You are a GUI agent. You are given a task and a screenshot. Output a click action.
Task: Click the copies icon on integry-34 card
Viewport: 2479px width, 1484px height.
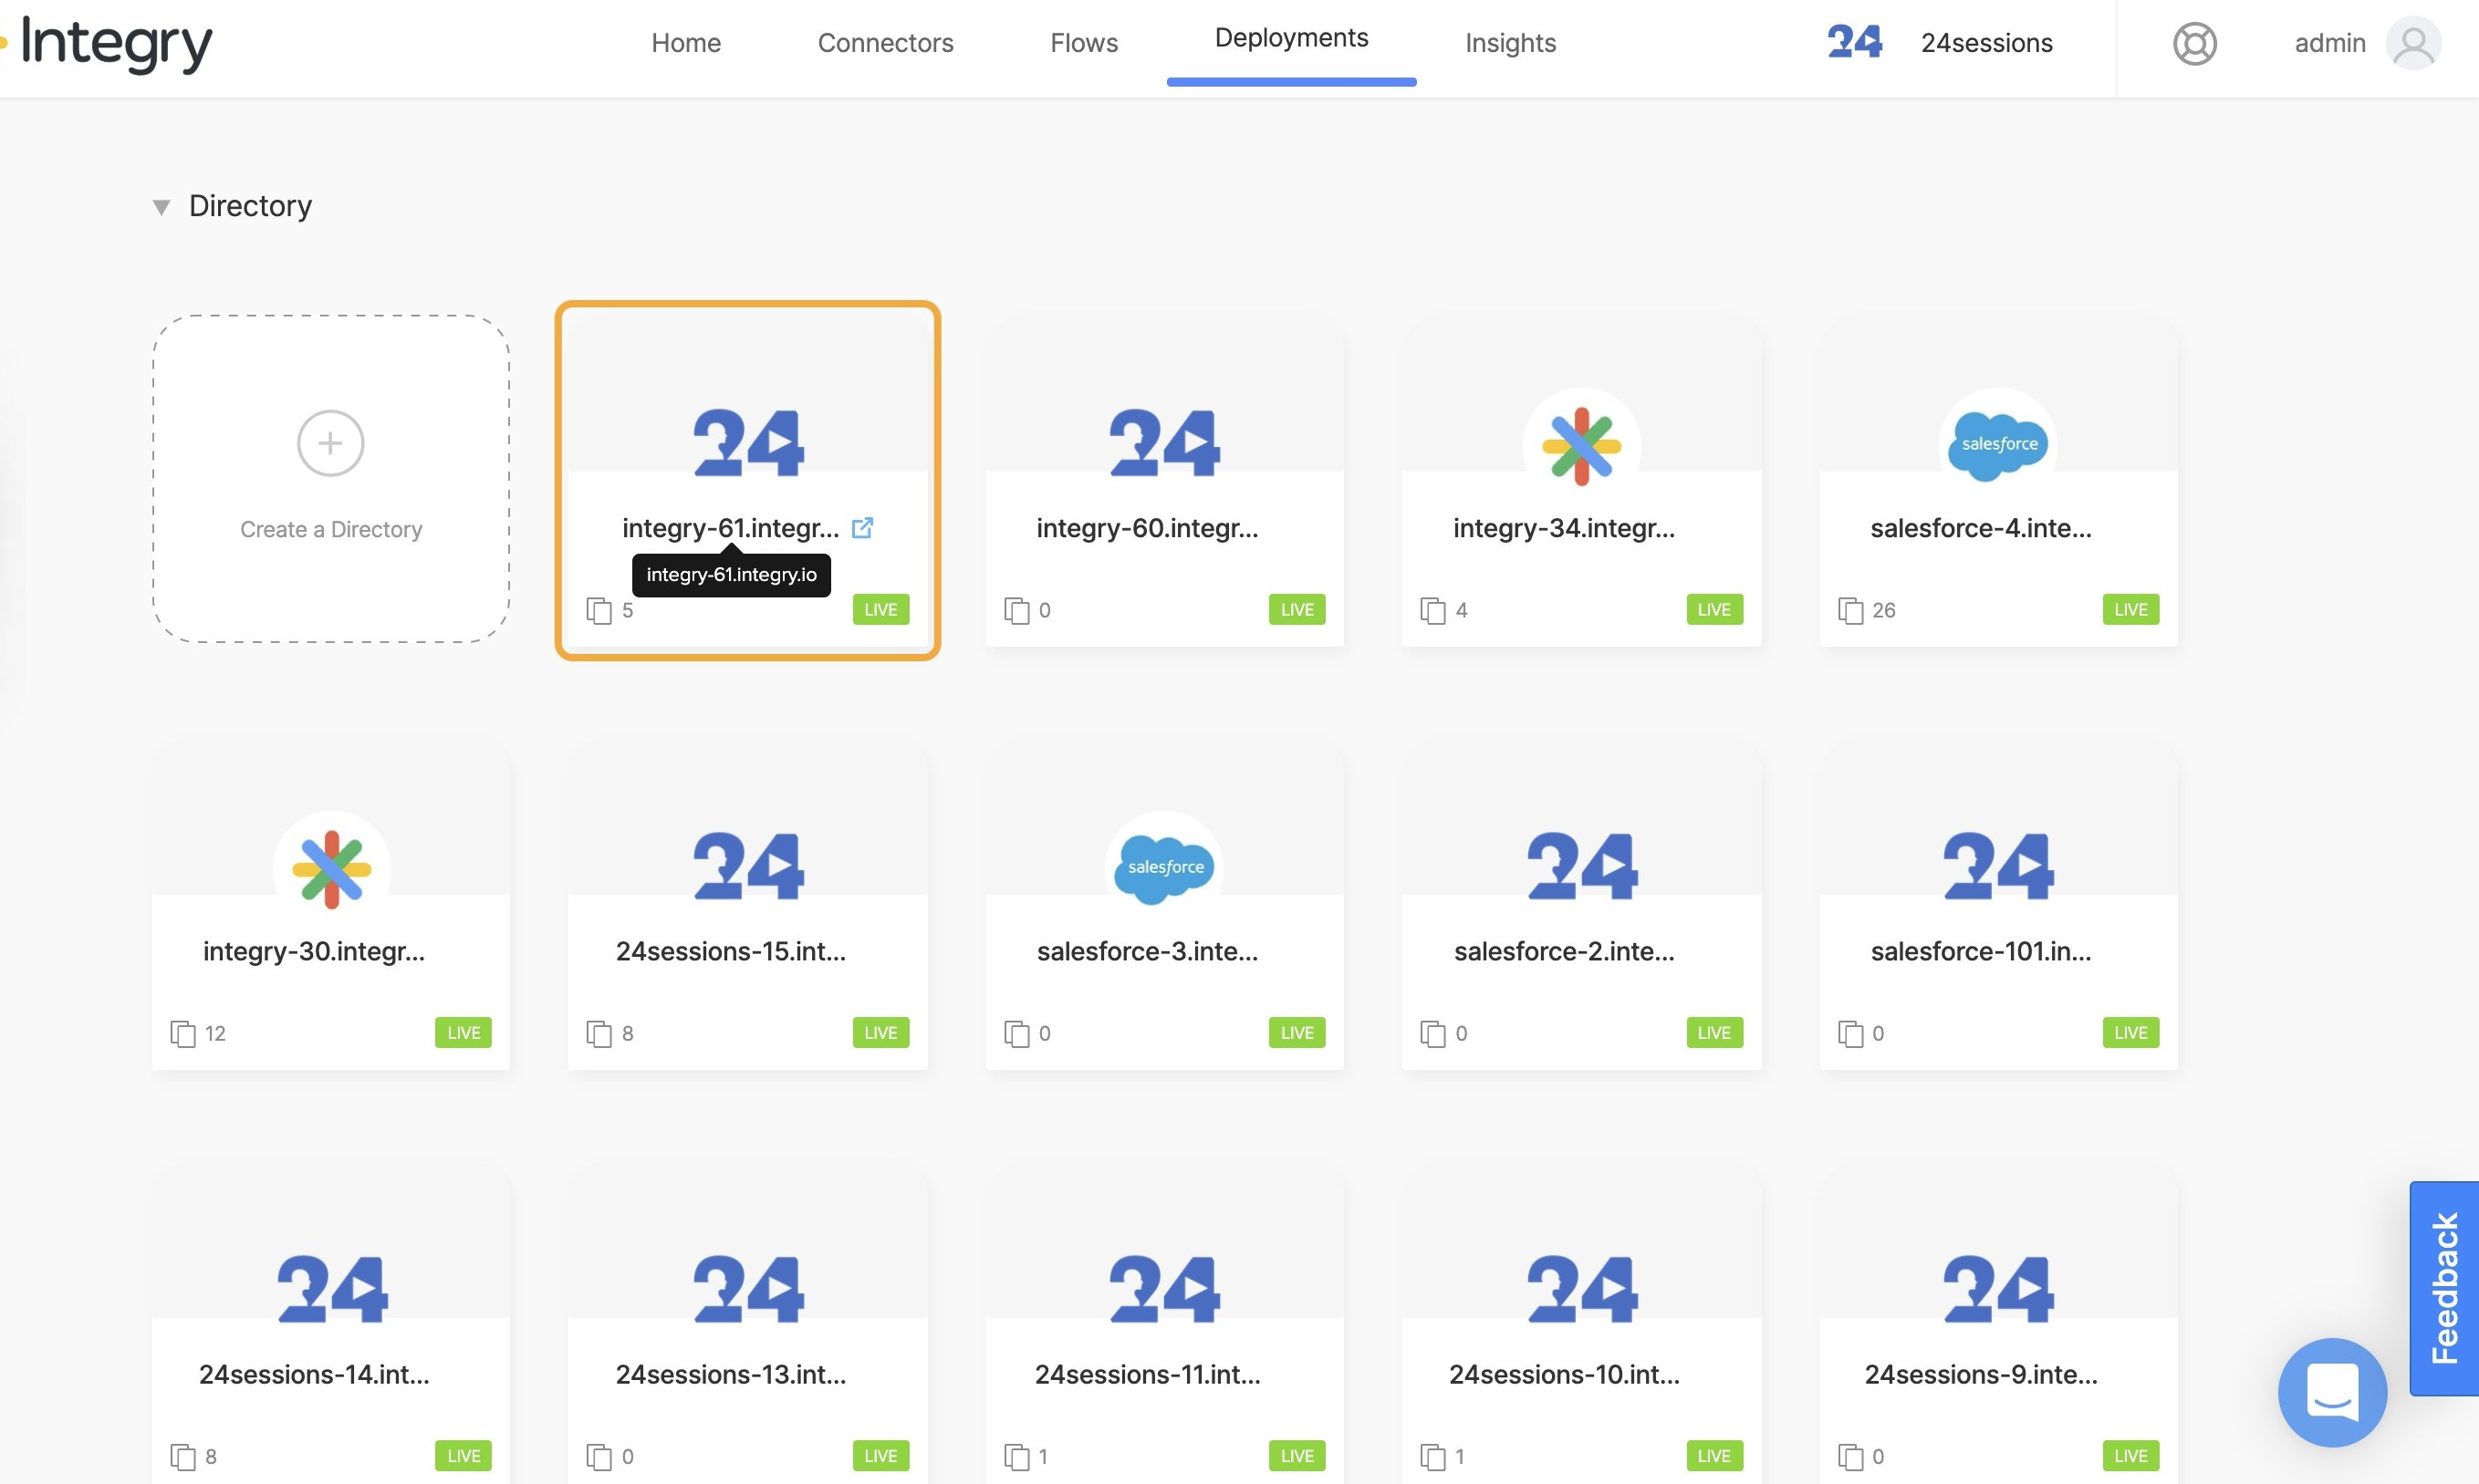coord(1433,610)
